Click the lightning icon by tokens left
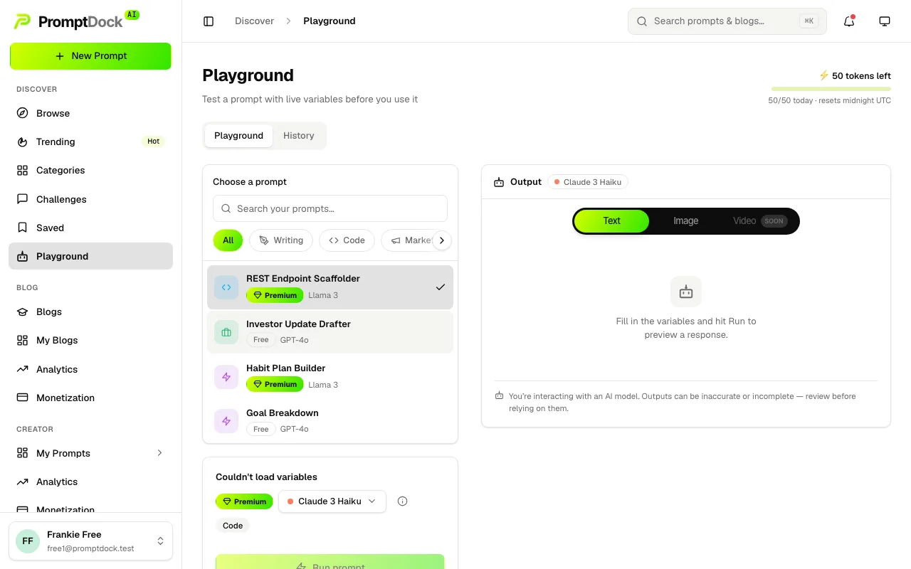The height and width of the screenshot is (569, 911). pos(824,75)
